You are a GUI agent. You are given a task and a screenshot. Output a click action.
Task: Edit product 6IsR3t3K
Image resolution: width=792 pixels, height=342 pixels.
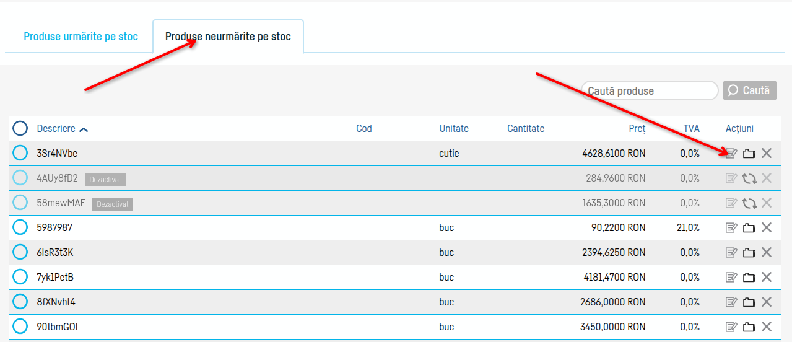tap(731, 253)
